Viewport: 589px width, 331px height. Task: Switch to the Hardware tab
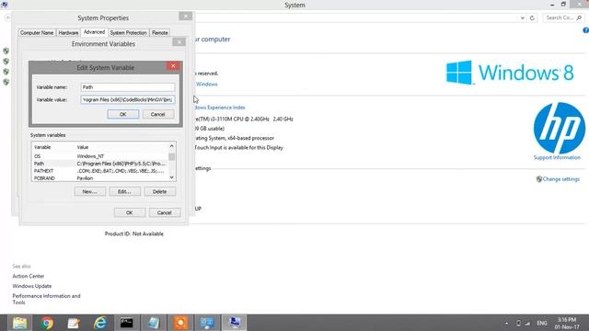point(68,33)
